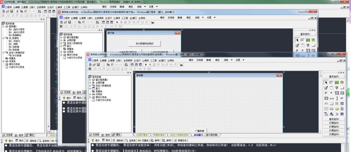Click the binoculars find icon in server window toolbar
This screenshot has height=152, width=351.
click(x=181, y=65)
